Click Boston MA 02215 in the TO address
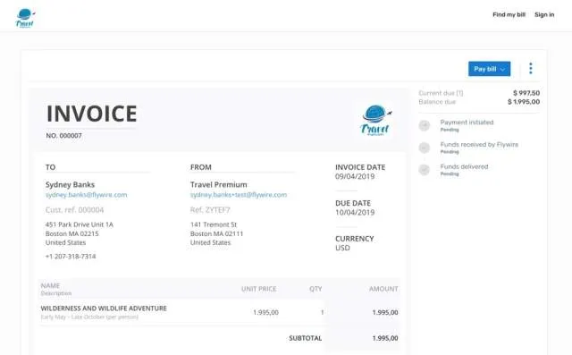Screen dimensions: 572x355 click(71, 233)
